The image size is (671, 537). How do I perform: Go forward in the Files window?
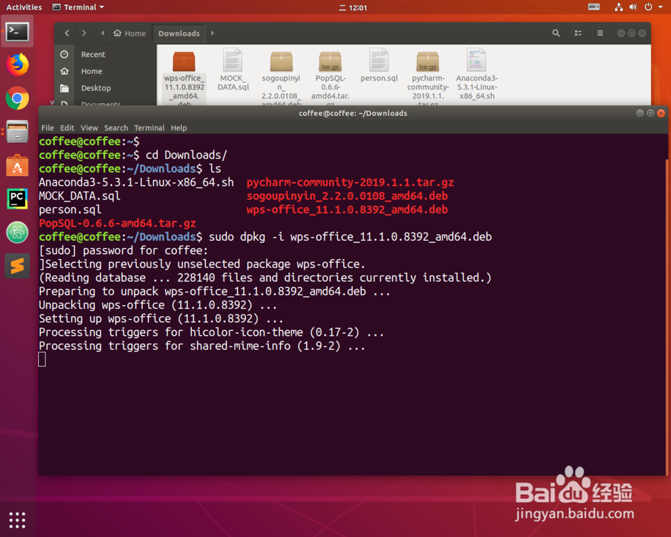84,33
